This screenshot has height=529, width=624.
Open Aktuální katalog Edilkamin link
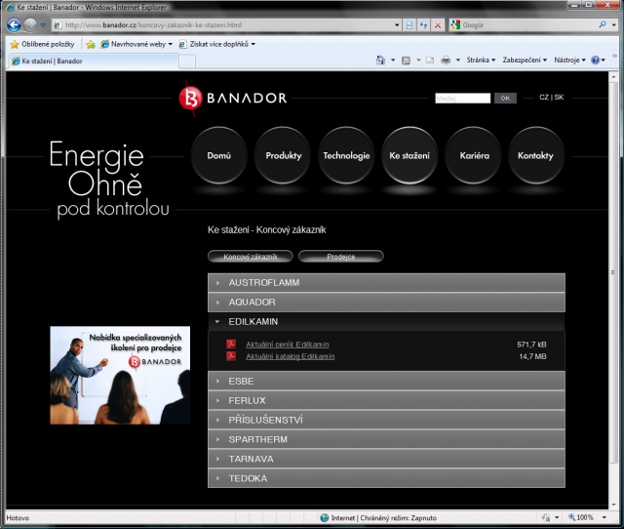click(291, 356)
